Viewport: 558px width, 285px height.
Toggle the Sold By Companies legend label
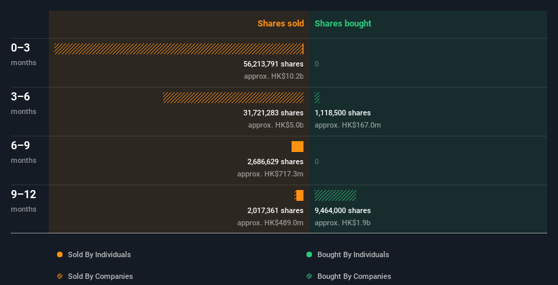coord(100,276)
